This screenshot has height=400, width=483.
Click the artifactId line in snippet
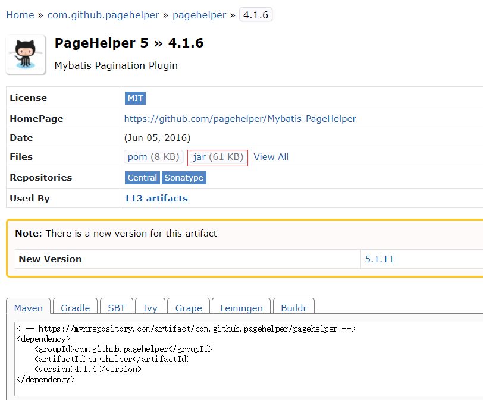[112, 359]
